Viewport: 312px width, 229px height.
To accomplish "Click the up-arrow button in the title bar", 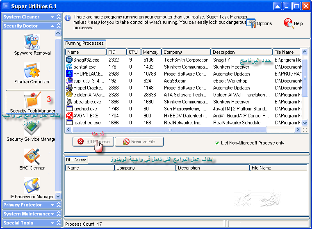I will click(278, 6).
